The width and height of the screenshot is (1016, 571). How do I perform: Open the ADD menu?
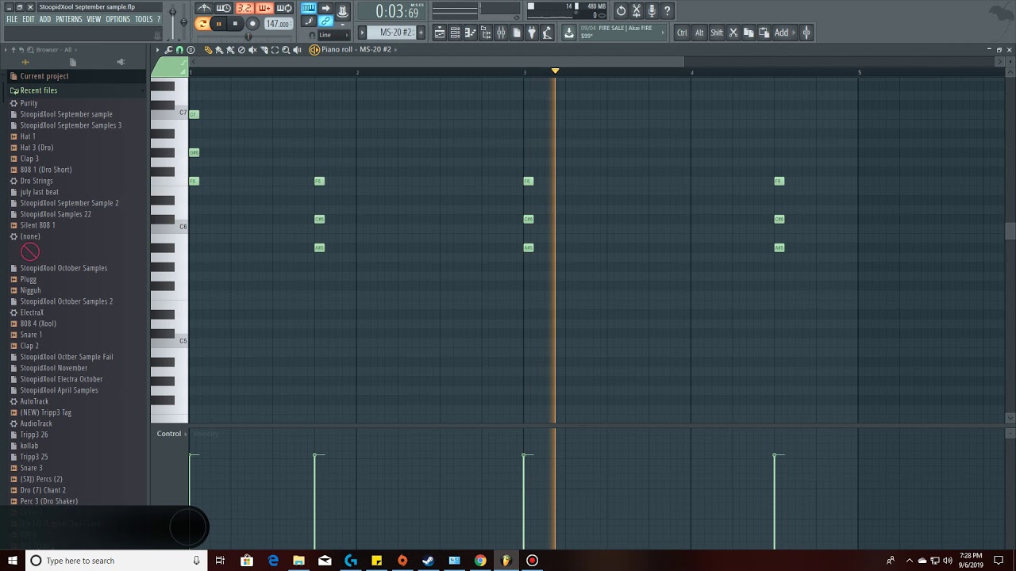tap(45, 19)
